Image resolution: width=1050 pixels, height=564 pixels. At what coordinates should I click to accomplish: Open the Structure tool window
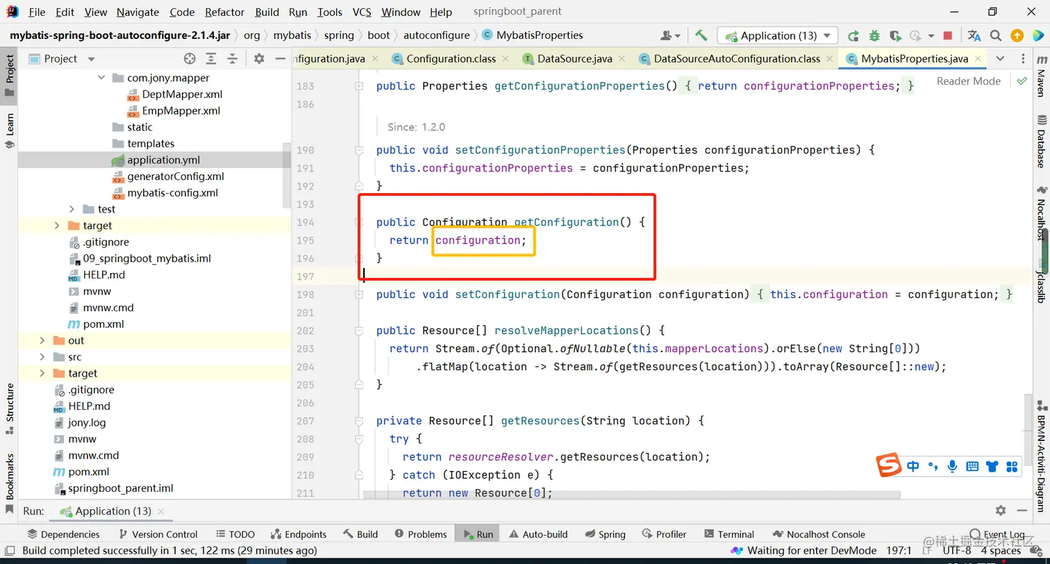[10, 408]
